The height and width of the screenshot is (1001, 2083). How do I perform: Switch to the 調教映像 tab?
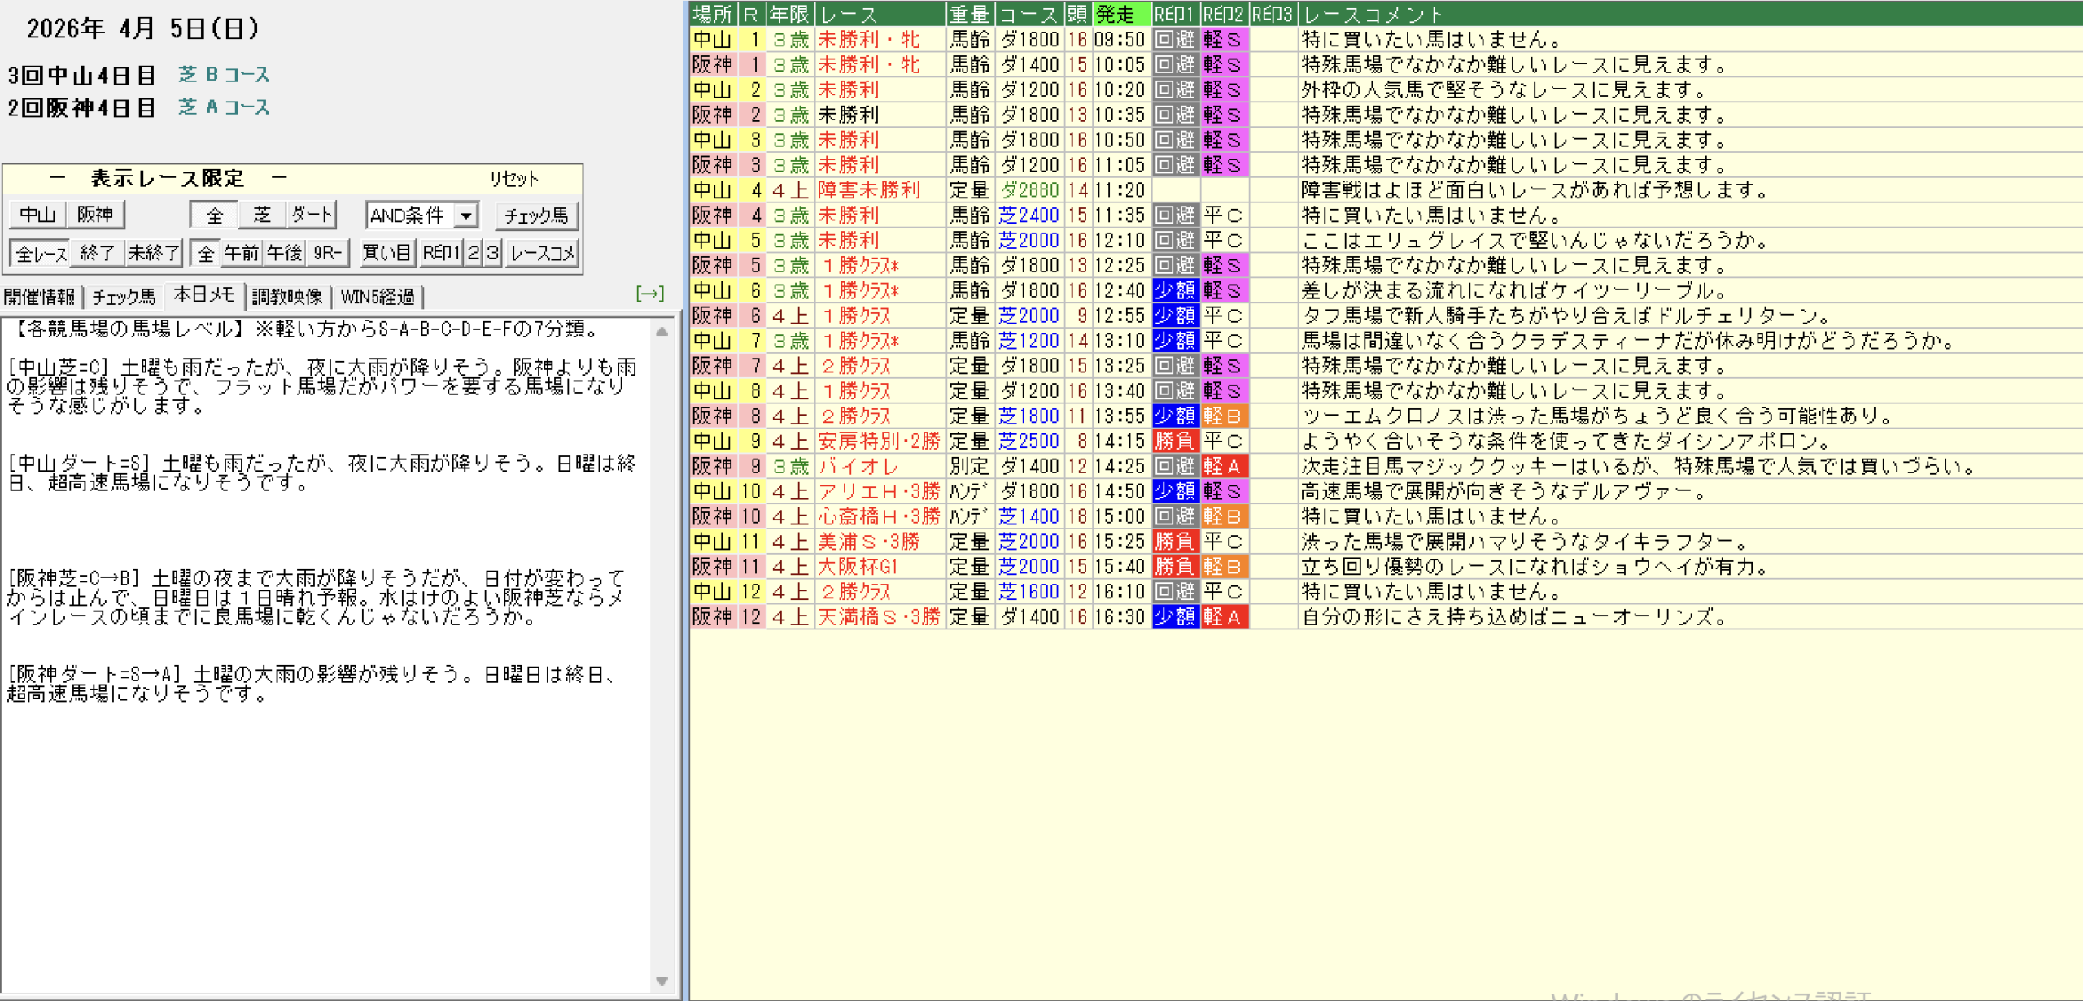click(x=287, y=297)
